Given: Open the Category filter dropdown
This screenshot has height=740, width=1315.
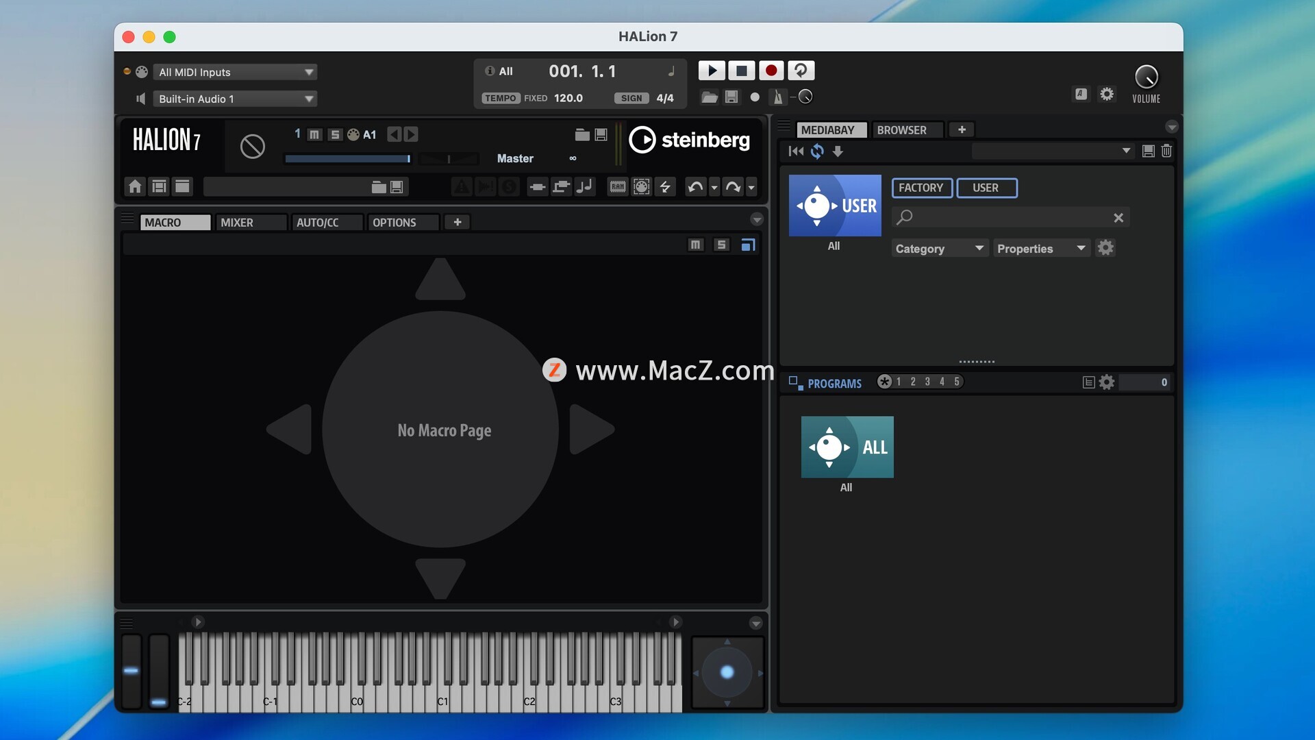Looking at the screenshot, I should click(940, 249).
